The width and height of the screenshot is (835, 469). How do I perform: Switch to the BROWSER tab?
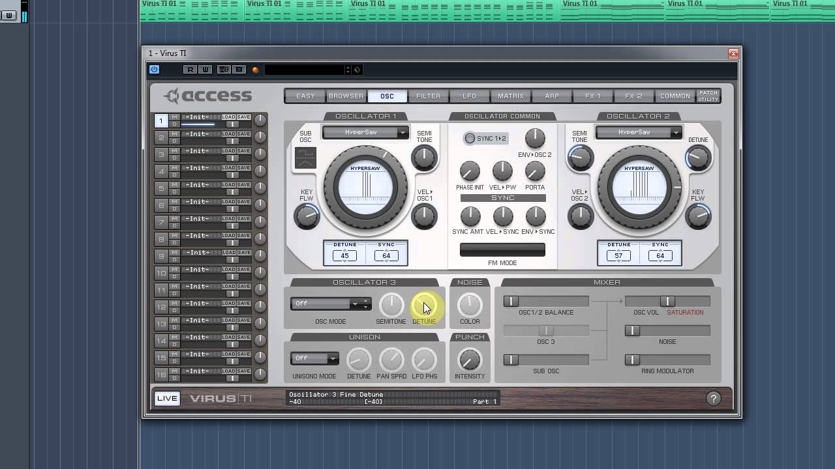346,96
